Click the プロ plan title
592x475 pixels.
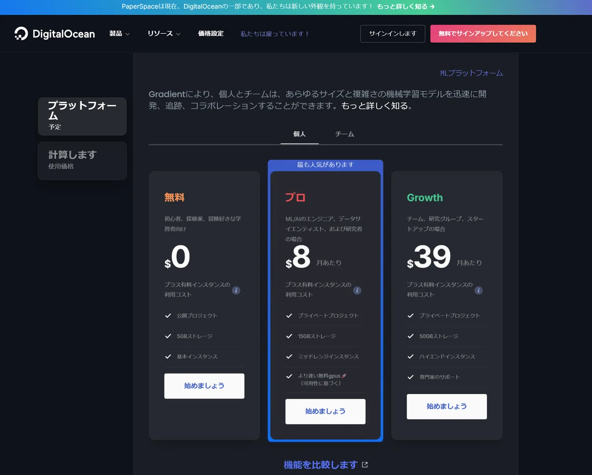[x=296, y=198]
